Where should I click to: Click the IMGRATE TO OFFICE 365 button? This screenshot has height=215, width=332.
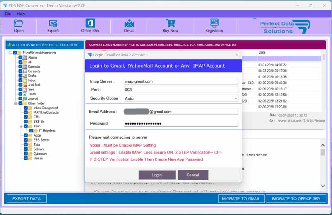[x=296, y=199]
